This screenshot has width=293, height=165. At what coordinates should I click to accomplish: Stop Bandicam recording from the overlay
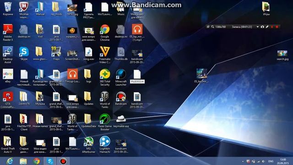[x=277, y=27]
